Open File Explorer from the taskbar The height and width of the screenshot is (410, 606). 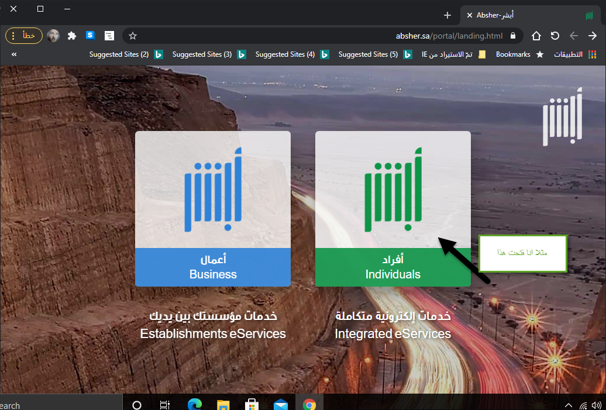coord(223,405)
